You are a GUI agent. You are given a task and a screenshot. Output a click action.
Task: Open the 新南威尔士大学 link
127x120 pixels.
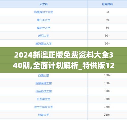coord(43,12)
